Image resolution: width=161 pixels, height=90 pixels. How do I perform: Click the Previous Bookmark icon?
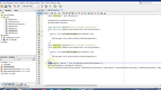coord(79,13)
